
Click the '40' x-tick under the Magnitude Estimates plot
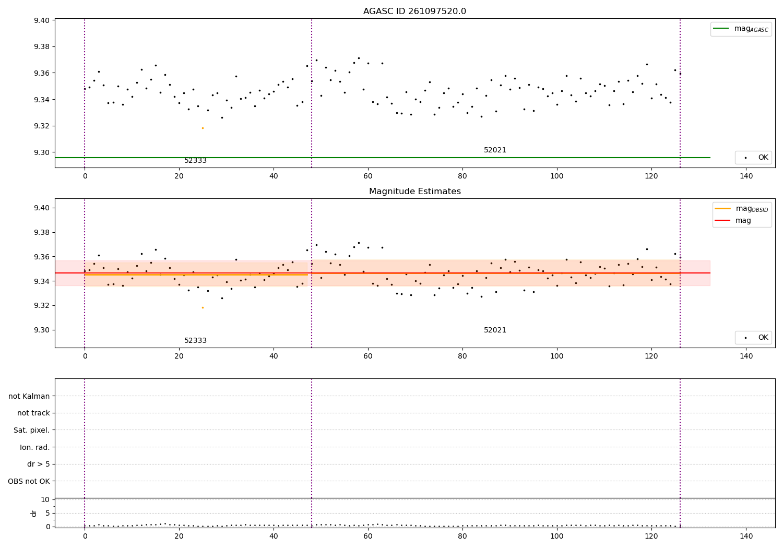pyautogui.click(x=274, y=356)
